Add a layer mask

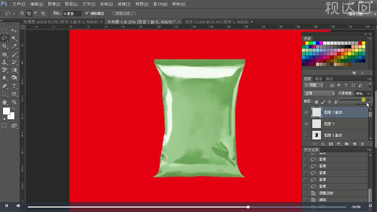click(331, 144)
